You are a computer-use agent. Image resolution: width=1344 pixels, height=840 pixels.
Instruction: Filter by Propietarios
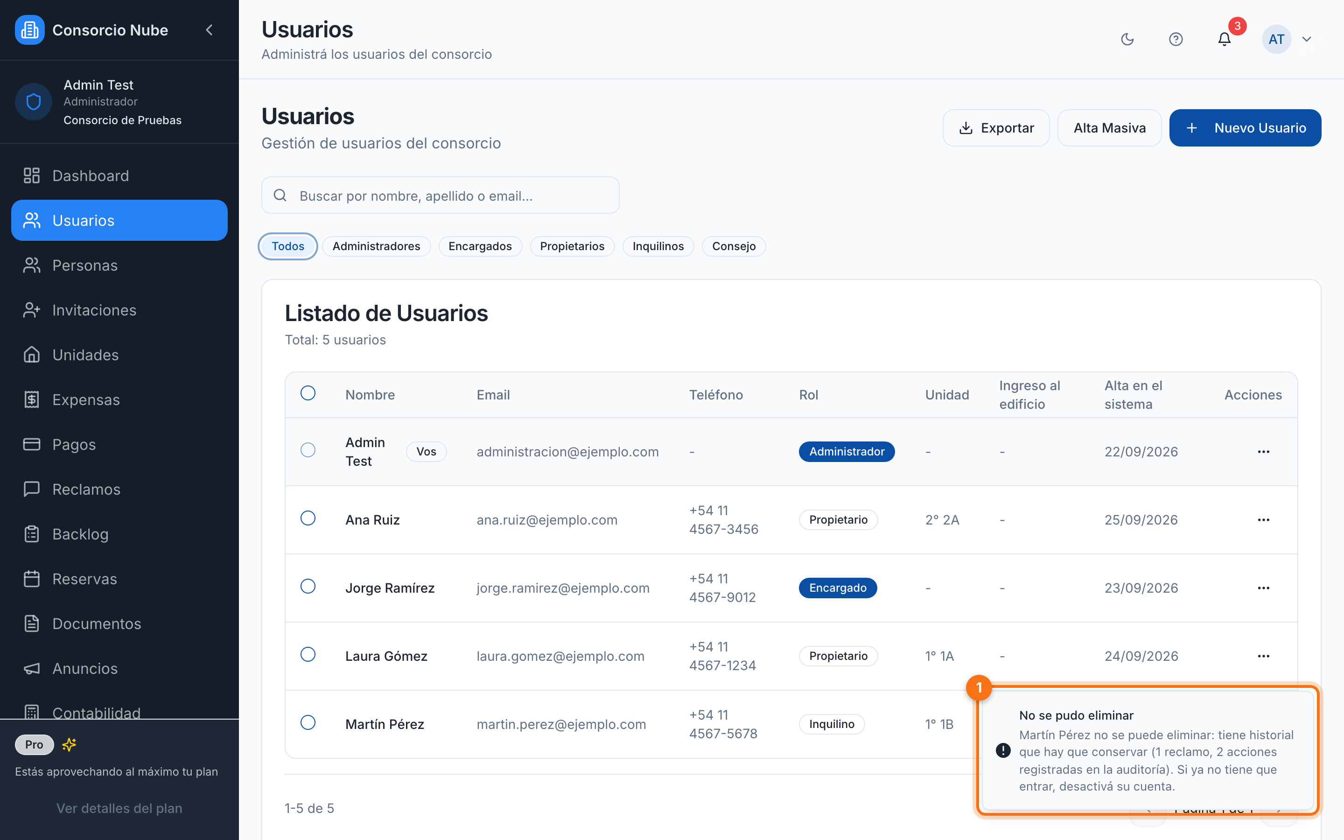(x=572, y=246)
